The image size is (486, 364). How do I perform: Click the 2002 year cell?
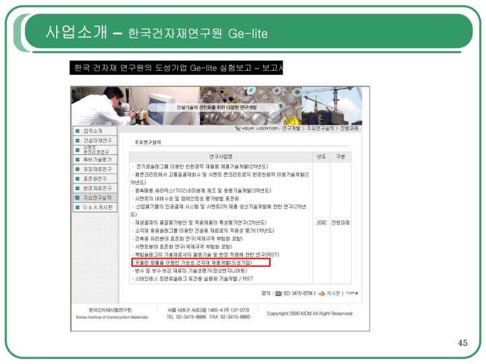(x=321, y=222)
